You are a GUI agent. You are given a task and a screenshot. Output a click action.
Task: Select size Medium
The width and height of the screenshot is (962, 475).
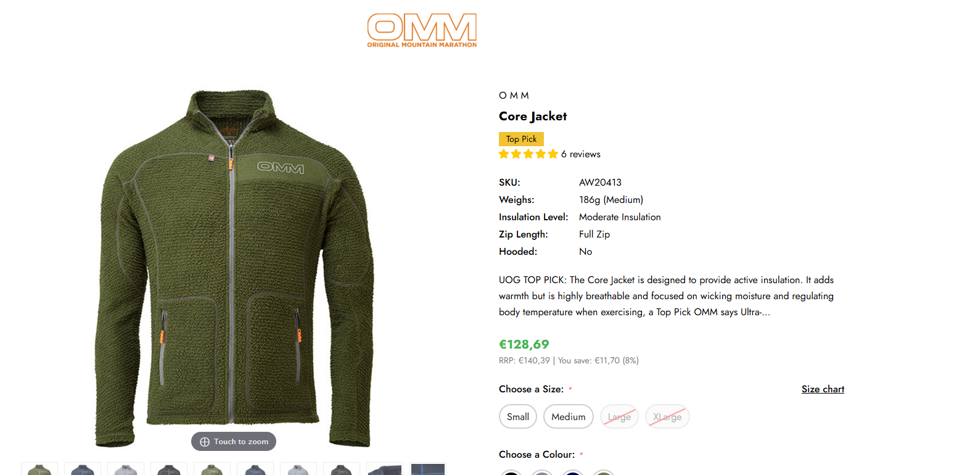[x=569, y=416]
